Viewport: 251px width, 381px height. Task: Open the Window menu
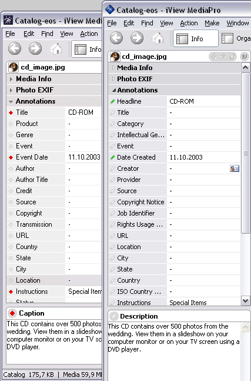(237, 23)
